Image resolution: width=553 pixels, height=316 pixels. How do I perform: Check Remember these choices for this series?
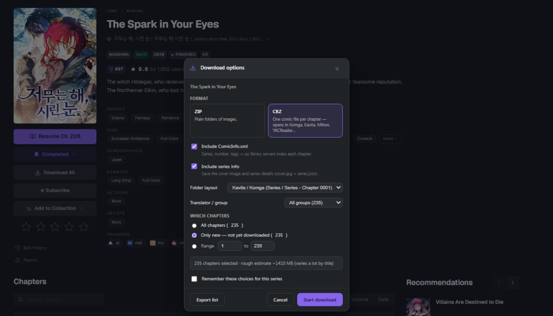[x=194, y=279]
